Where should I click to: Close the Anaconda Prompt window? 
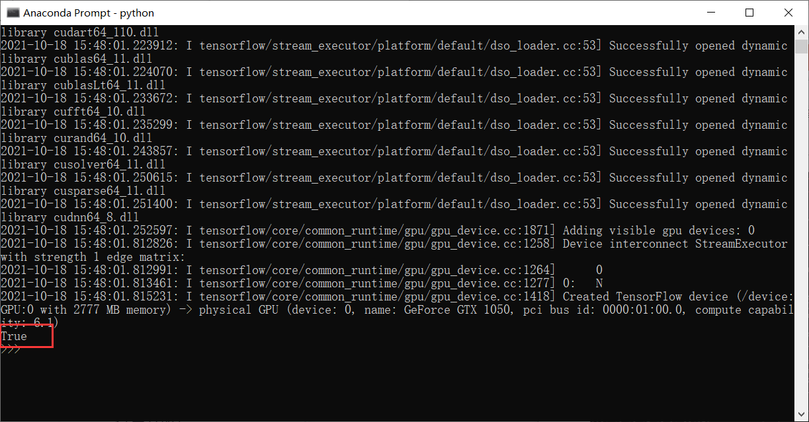point(788,13)
